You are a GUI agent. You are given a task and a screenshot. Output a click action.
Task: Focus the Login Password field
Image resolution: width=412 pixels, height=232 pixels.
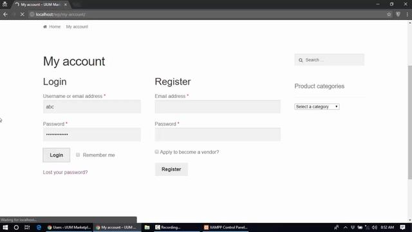click(92, 135)
